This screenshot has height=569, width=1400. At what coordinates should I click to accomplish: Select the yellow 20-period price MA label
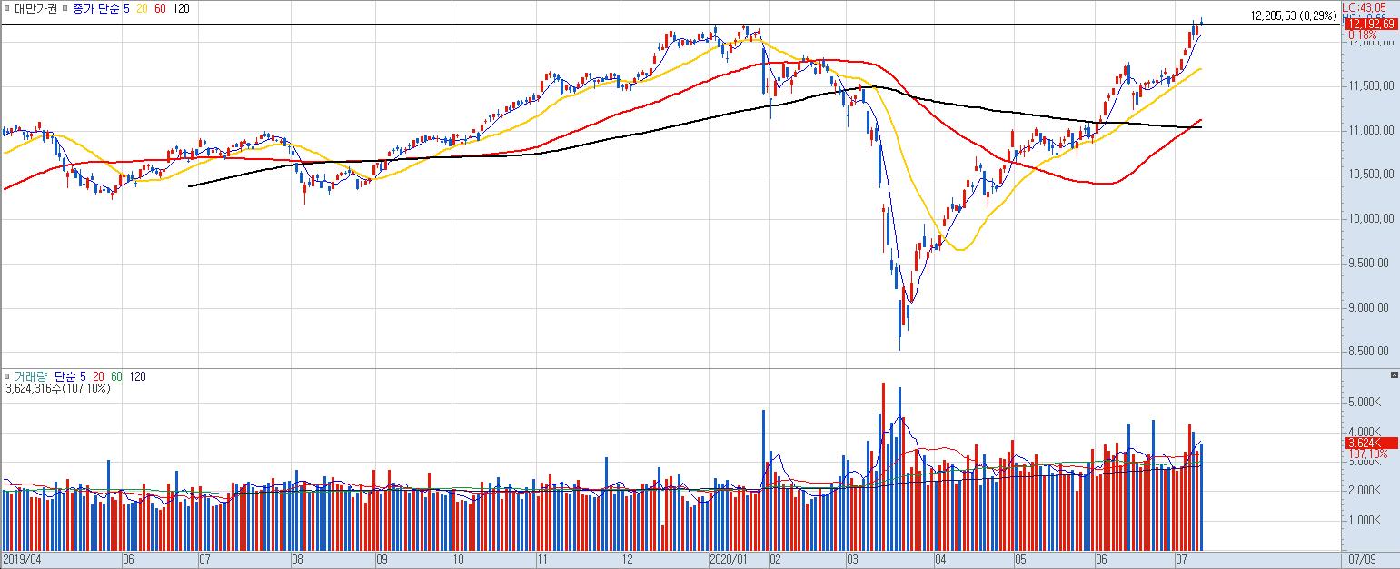point(142,7)
